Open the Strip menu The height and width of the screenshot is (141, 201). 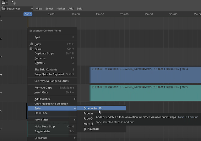79,8
